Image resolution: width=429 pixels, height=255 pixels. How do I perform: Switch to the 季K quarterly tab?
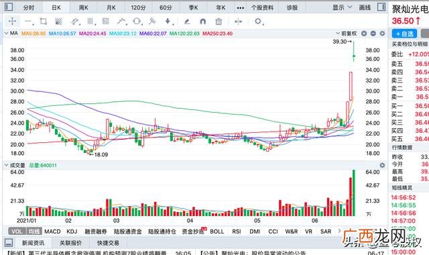point(193,7)
